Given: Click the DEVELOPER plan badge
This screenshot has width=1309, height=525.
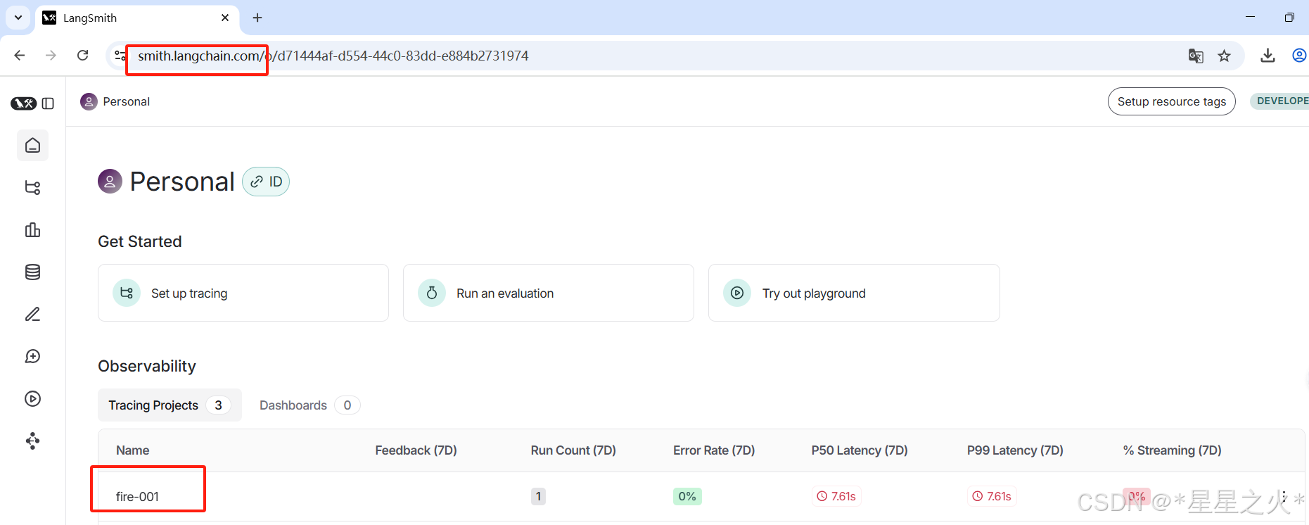Looking at the screenshot, I should [1279, 101].
